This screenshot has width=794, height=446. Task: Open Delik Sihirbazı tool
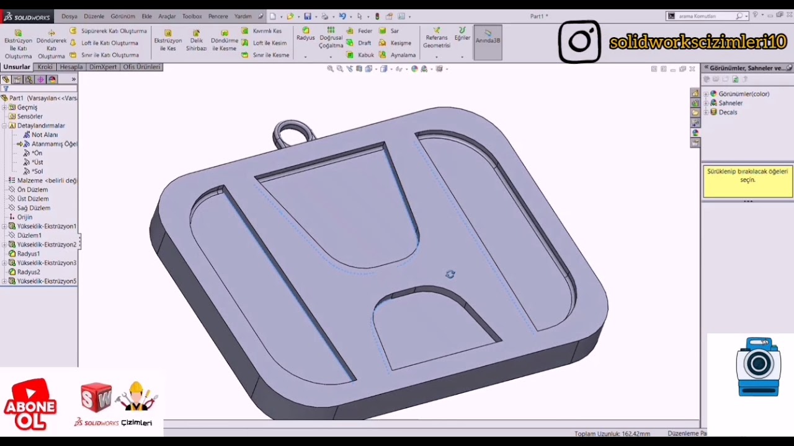[x=196, y=40]
